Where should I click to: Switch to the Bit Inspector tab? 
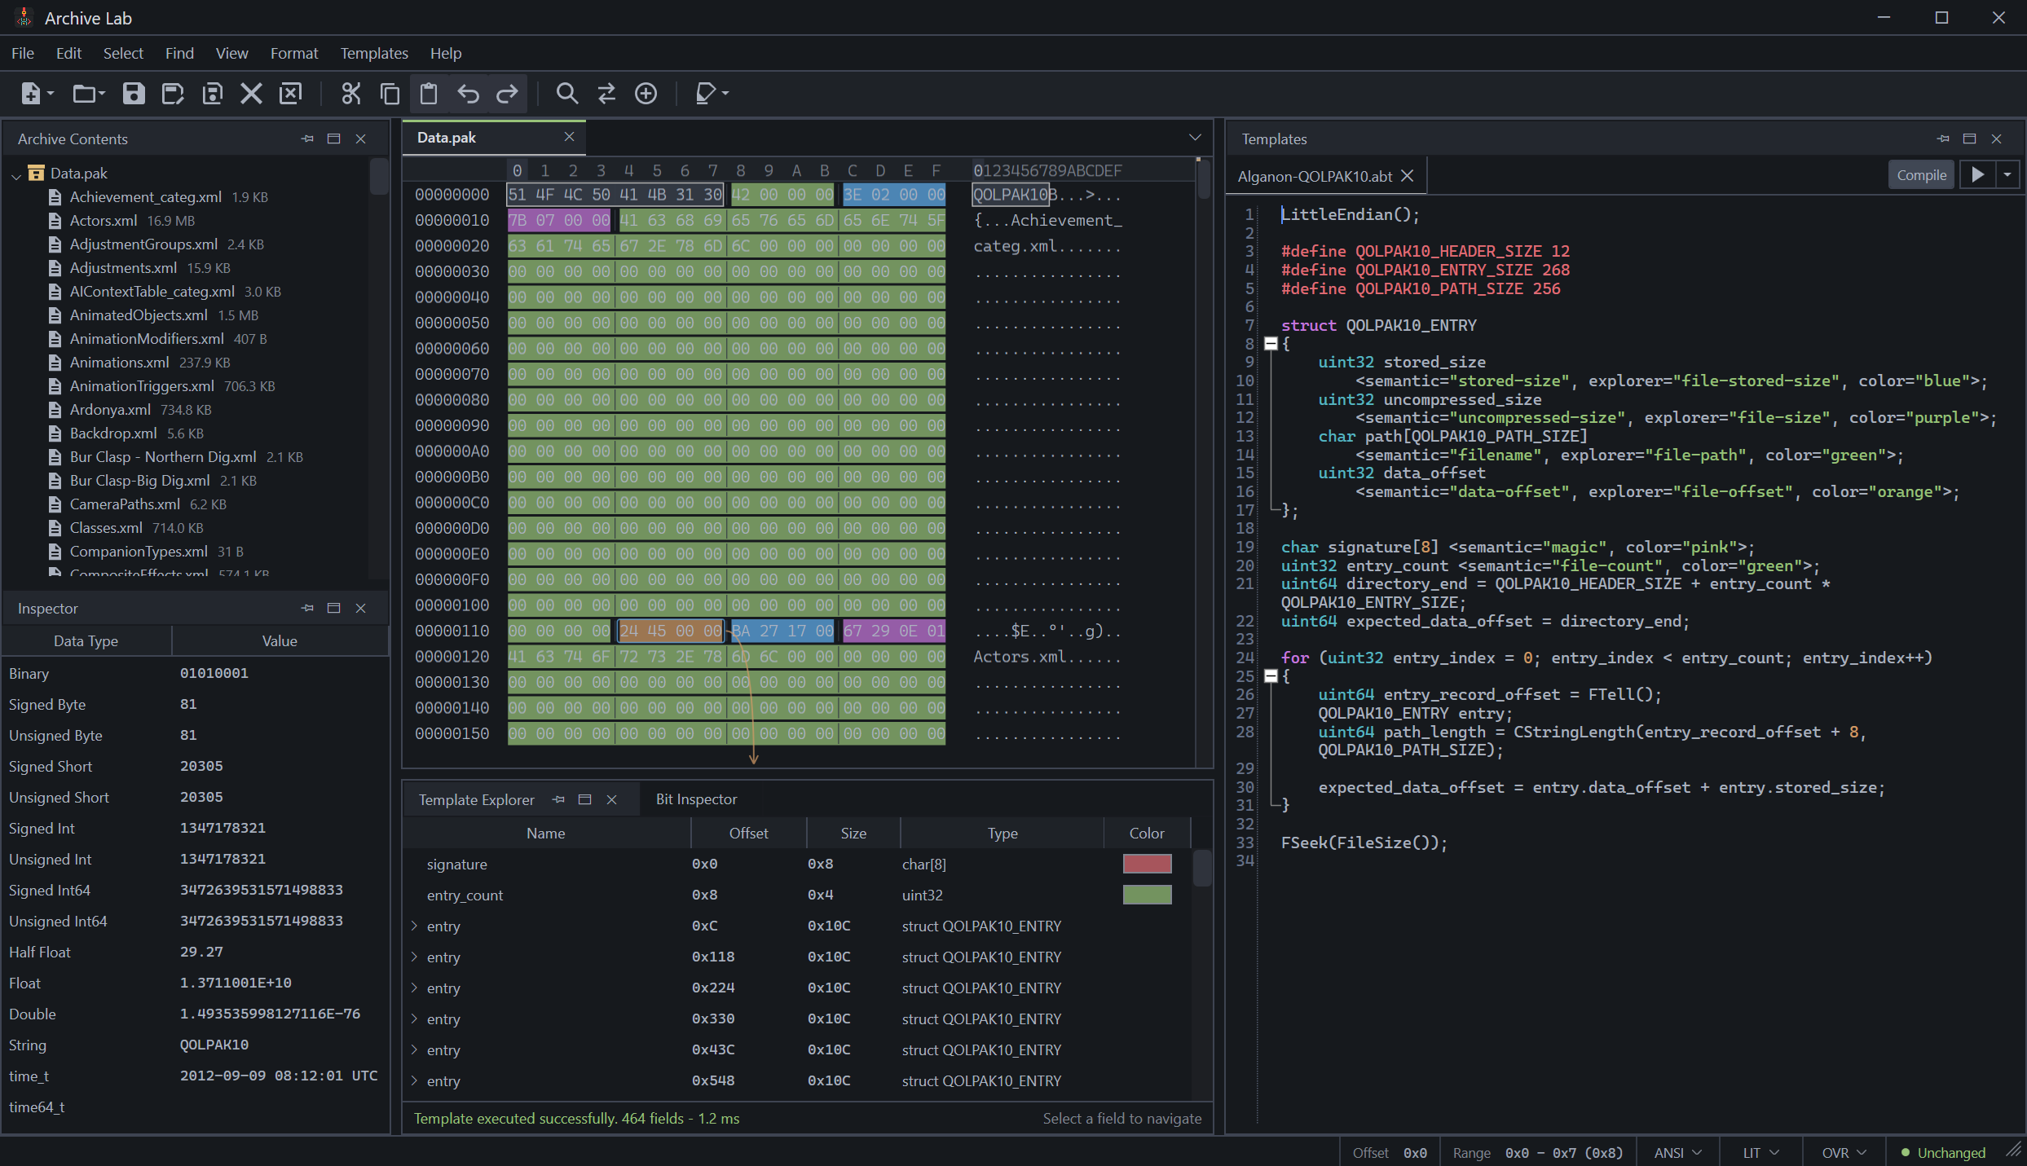(696, 799)
